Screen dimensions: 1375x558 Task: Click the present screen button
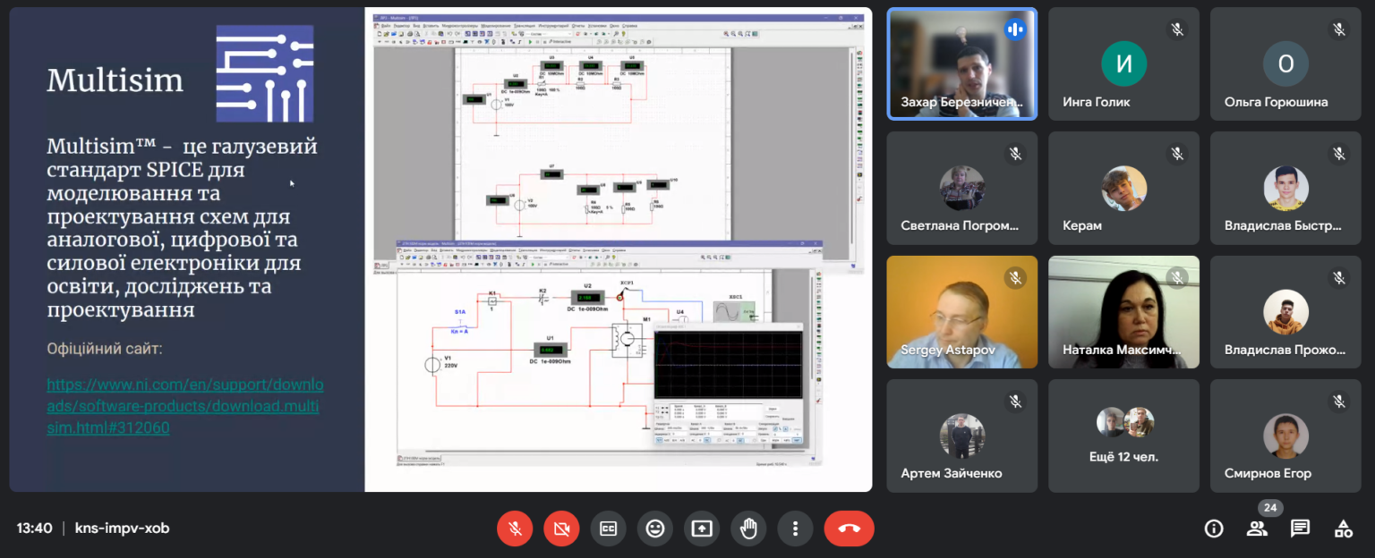pos(702,528)
